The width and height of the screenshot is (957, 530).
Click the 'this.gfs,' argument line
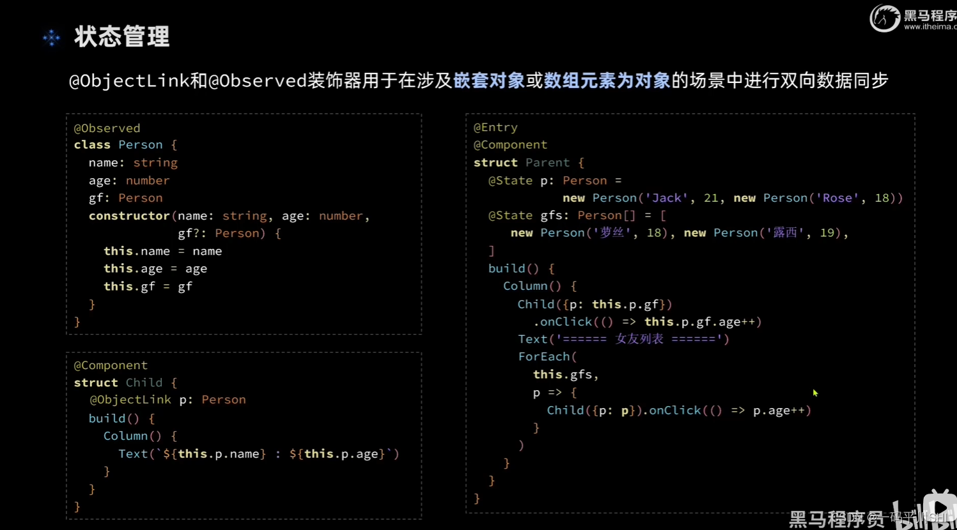(x=566, y=375)
